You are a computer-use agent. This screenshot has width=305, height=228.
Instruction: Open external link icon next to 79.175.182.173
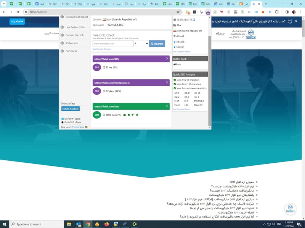194,20
